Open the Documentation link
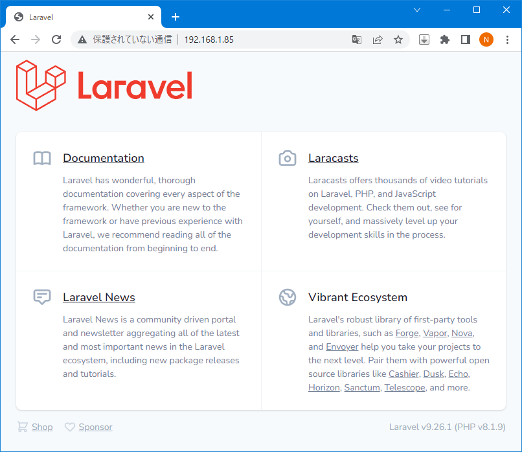This screenshot has height=452, width=522. pos(103,158)
